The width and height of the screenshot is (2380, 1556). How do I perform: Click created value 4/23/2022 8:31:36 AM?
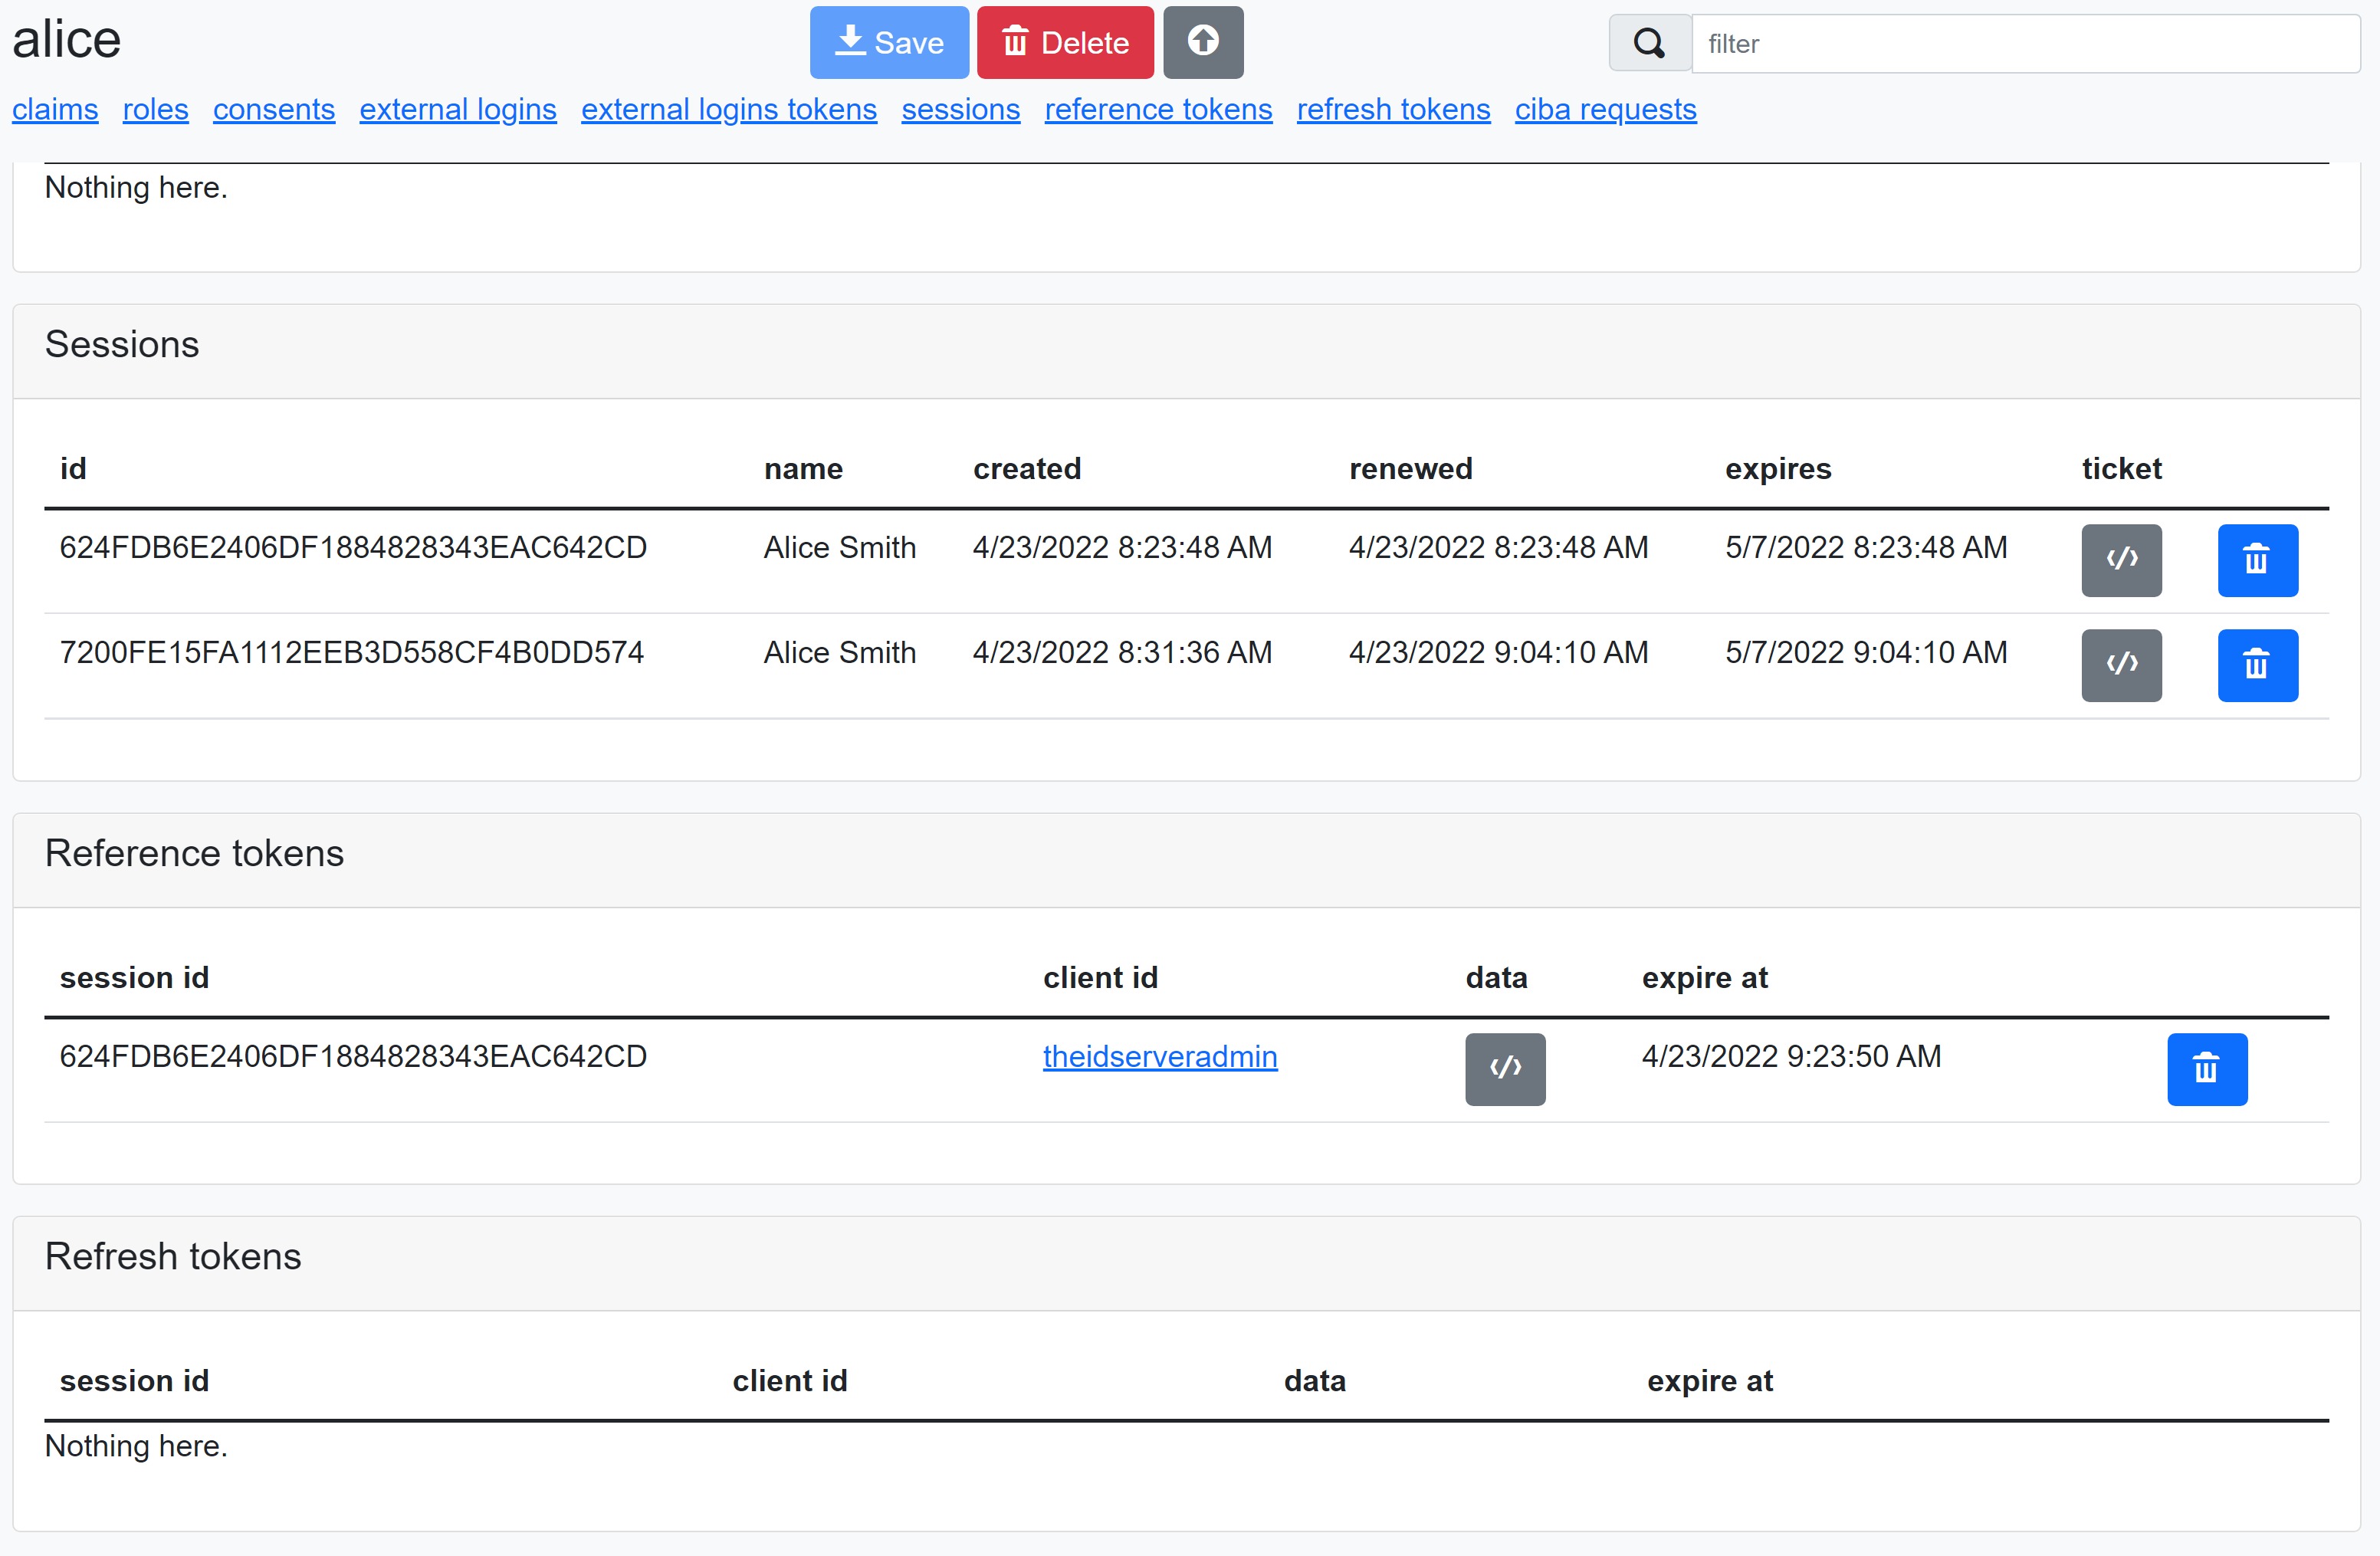pos(1122,652)
